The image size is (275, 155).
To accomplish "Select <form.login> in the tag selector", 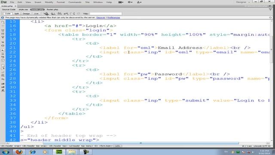I will 106,146.
